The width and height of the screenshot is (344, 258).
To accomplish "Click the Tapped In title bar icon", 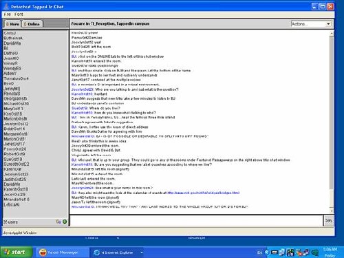I will pyautogui.click(x=6, y=6).
